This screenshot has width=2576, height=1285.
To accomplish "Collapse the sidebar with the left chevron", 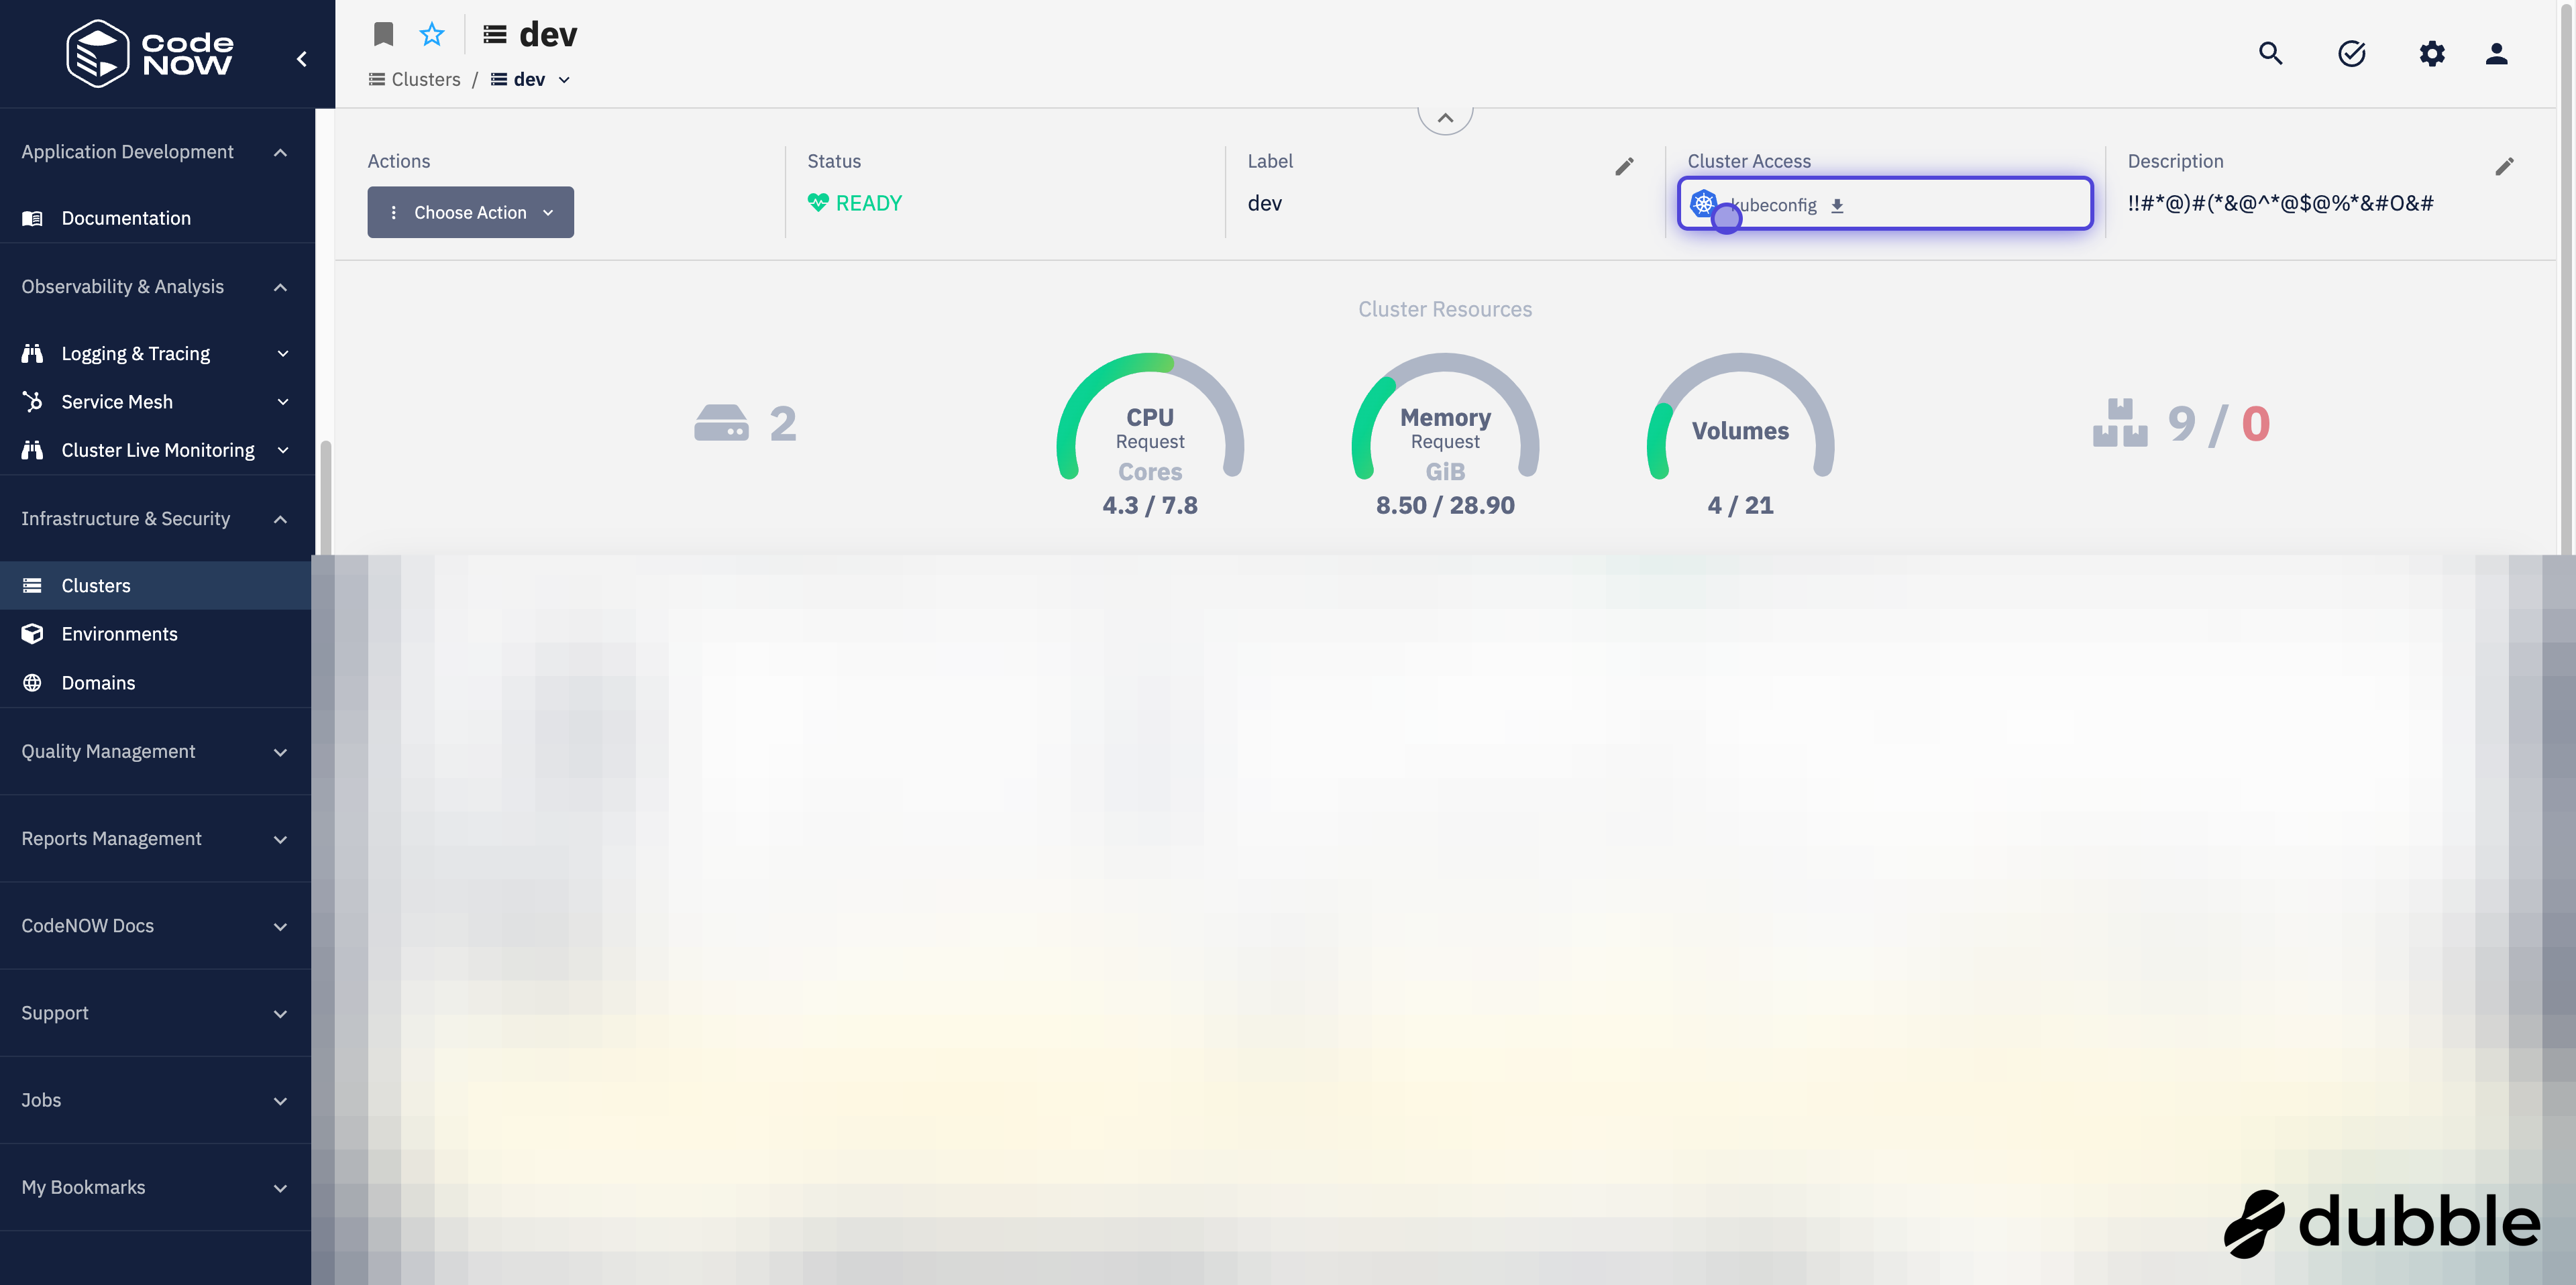I will pos(302,59).
